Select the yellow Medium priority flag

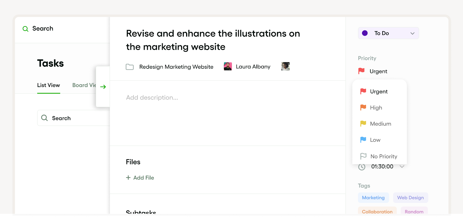363,124
